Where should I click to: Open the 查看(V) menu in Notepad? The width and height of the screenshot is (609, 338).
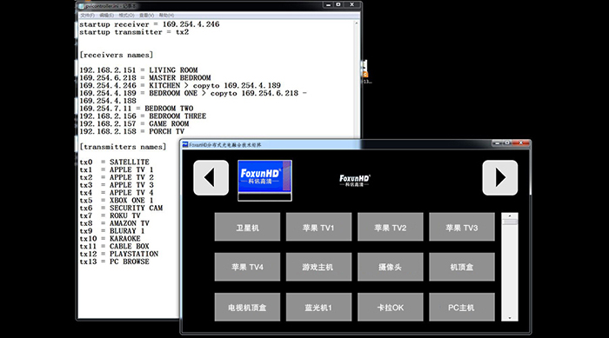tap(146, 15)
